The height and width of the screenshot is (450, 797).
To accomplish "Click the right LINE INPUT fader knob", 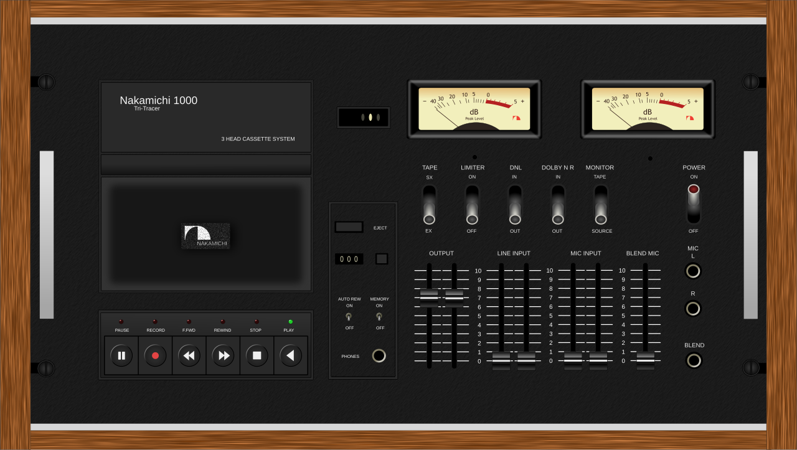I will click(526, 361).
